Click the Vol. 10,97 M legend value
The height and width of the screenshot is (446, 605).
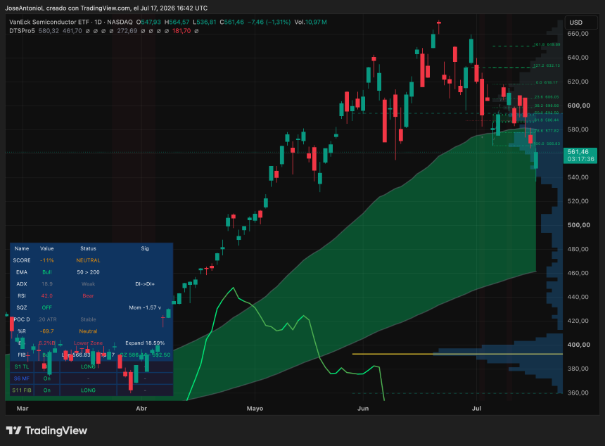[x=311, y=22]
